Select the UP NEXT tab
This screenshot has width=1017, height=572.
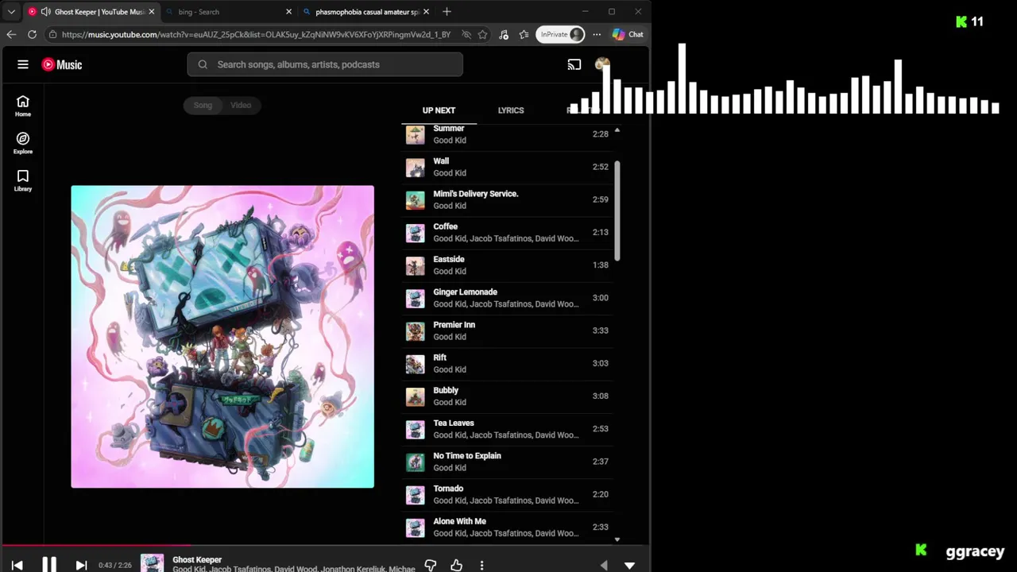439,110
